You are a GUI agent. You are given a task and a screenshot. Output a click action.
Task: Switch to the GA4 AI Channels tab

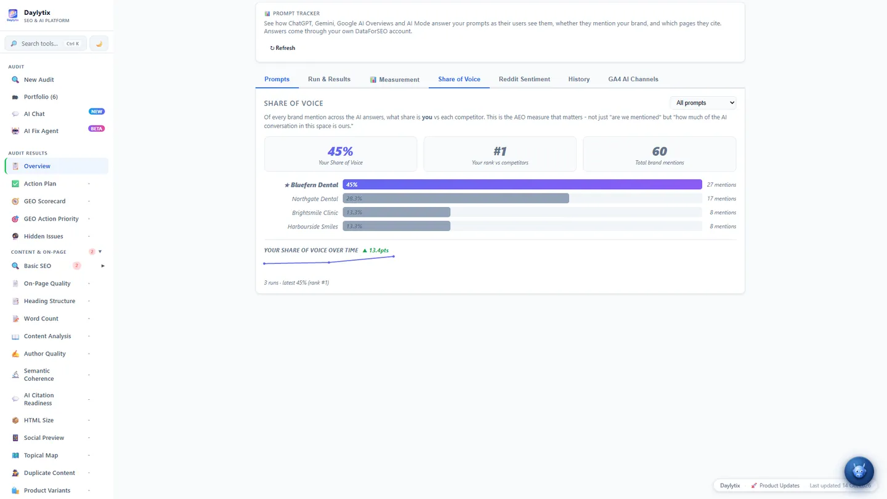[633, 79]
